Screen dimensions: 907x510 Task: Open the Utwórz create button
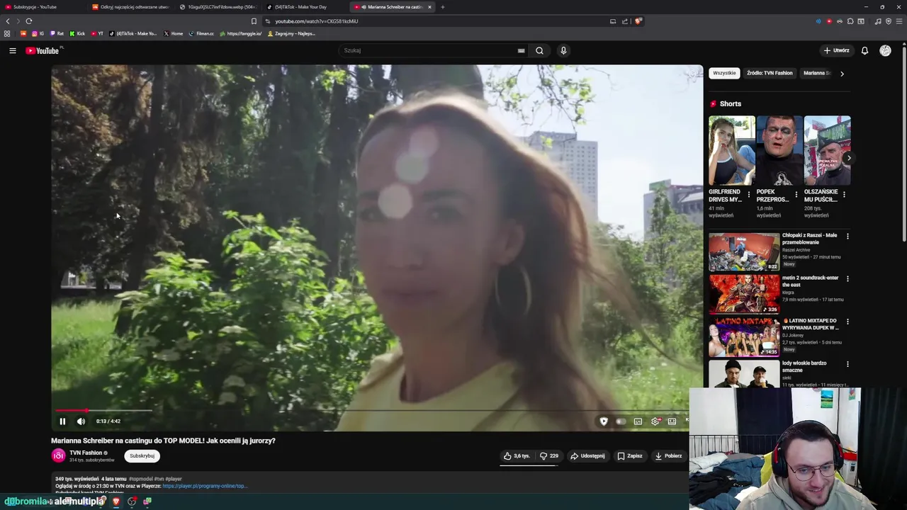[x=836, y=50]
